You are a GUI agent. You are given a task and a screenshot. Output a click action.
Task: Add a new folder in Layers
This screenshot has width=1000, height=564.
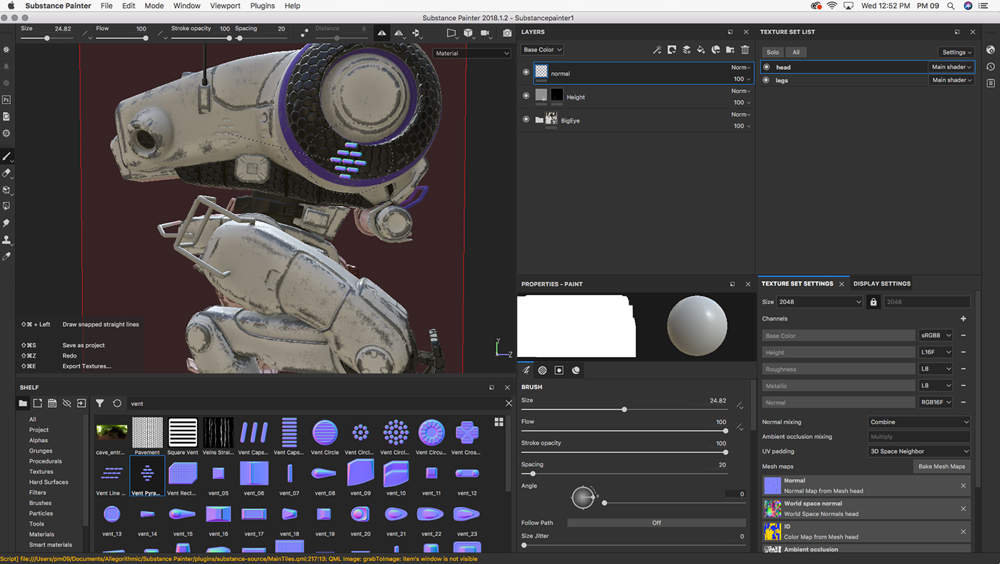click(730, 50)
